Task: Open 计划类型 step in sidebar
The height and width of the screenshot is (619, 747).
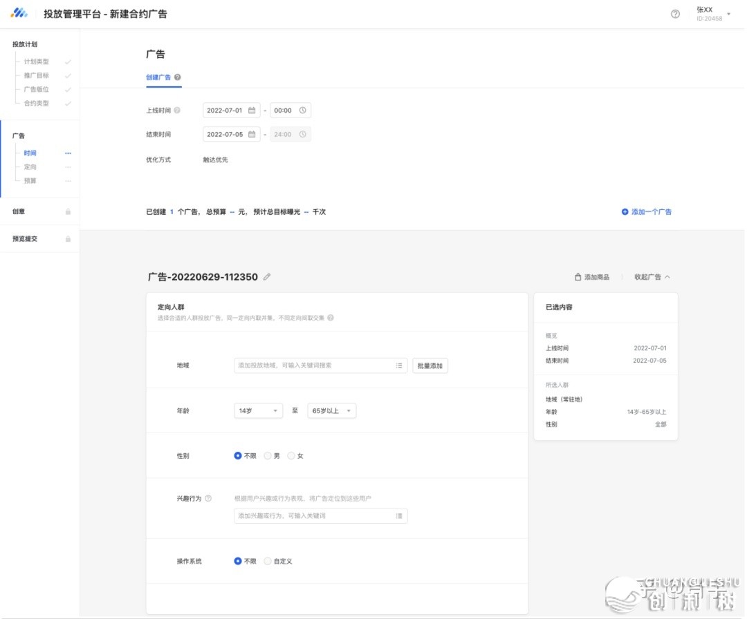Action: [37, 62]
